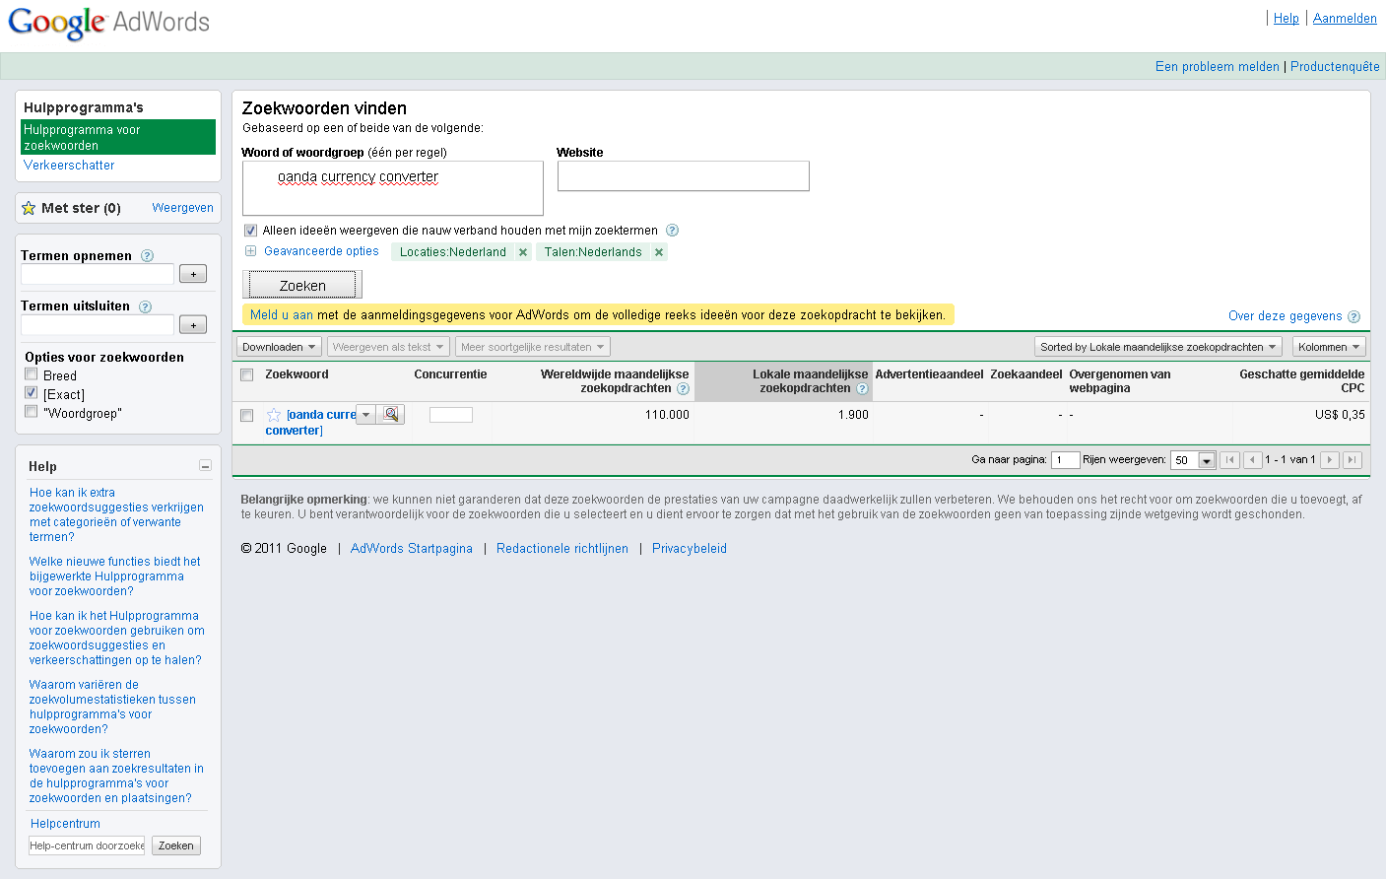Open AdWords Startpagina footer link

pos(412,549)
